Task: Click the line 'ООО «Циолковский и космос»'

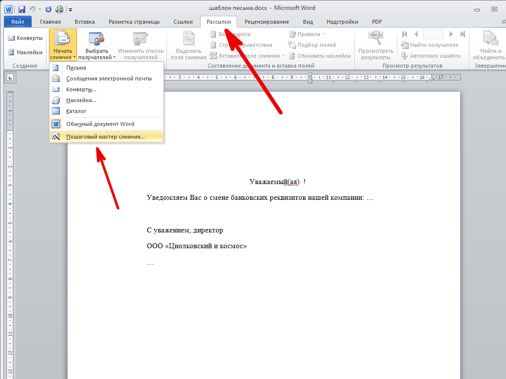Action: (x=197, y=246)
